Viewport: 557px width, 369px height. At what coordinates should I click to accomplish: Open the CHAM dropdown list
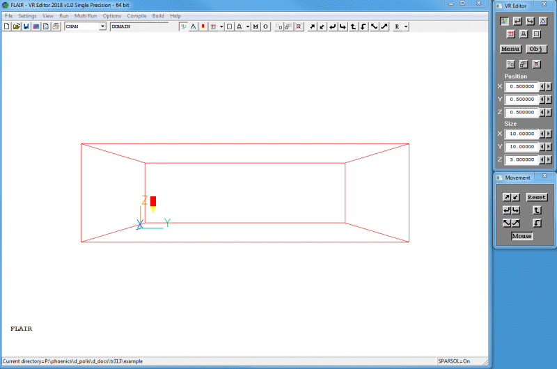(x=102, y=26)
